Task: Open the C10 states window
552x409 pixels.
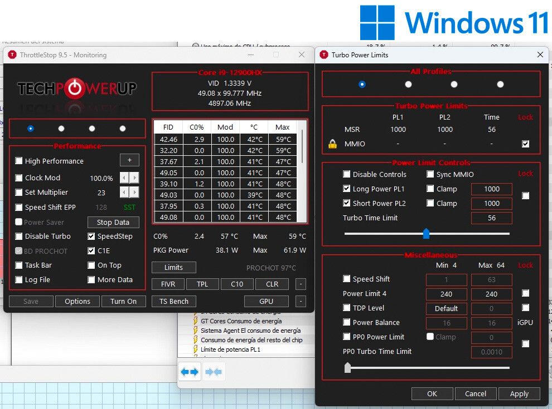Action: pyautogui.click(x=237, y=284)
